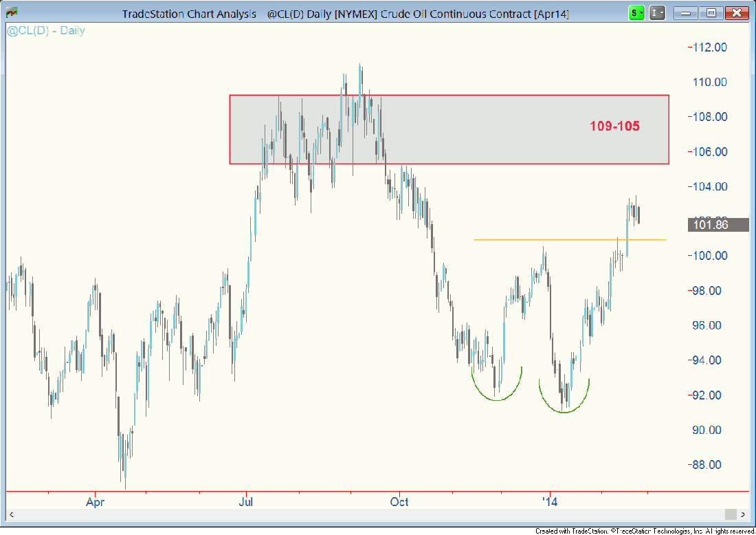This screenshot has width=756, height=535.
Task: Click the Apr label on time axis
Action: [x=94, y=502]
